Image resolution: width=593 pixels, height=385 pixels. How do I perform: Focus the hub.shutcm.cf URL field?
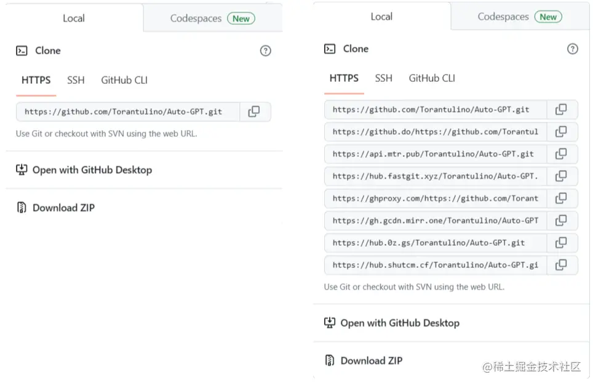pyautogui.click(x=436, y=265)
